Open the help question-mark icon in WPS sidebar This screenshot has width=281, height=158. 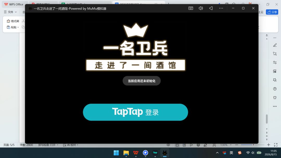pos(275,89)
